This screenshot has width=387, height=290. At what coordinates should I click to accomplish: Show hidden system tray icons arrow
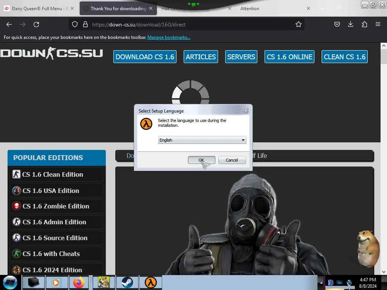[321, 282]
